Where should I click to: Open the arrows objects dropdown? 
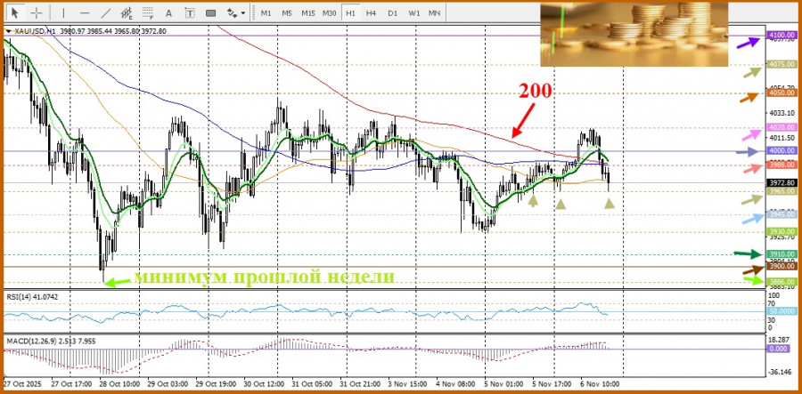click(235, 12)
